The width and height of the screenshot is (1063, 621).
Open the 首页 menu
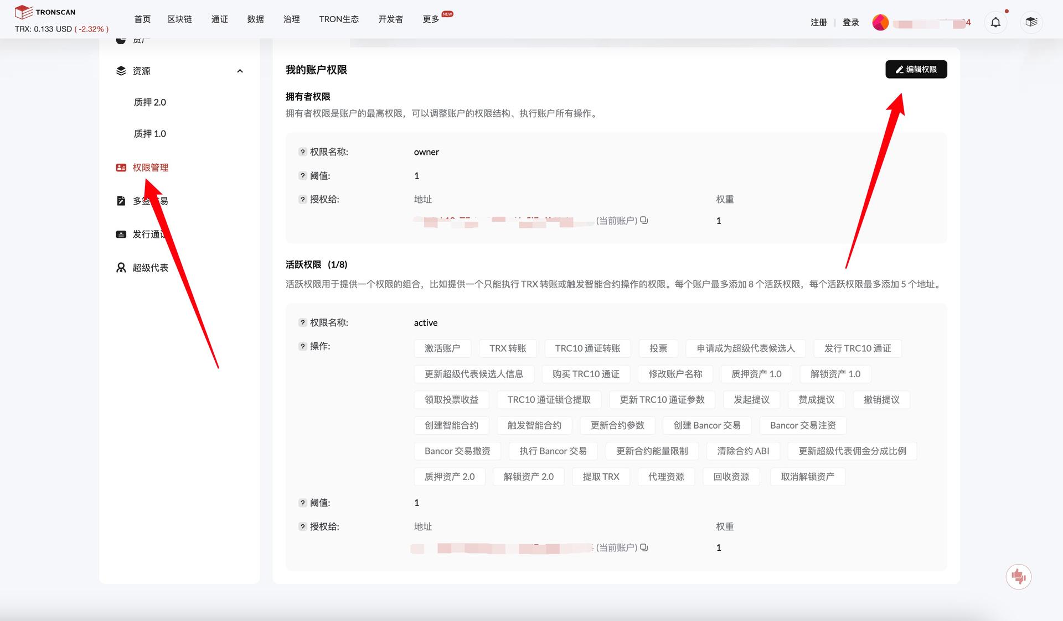pos(142,19)
